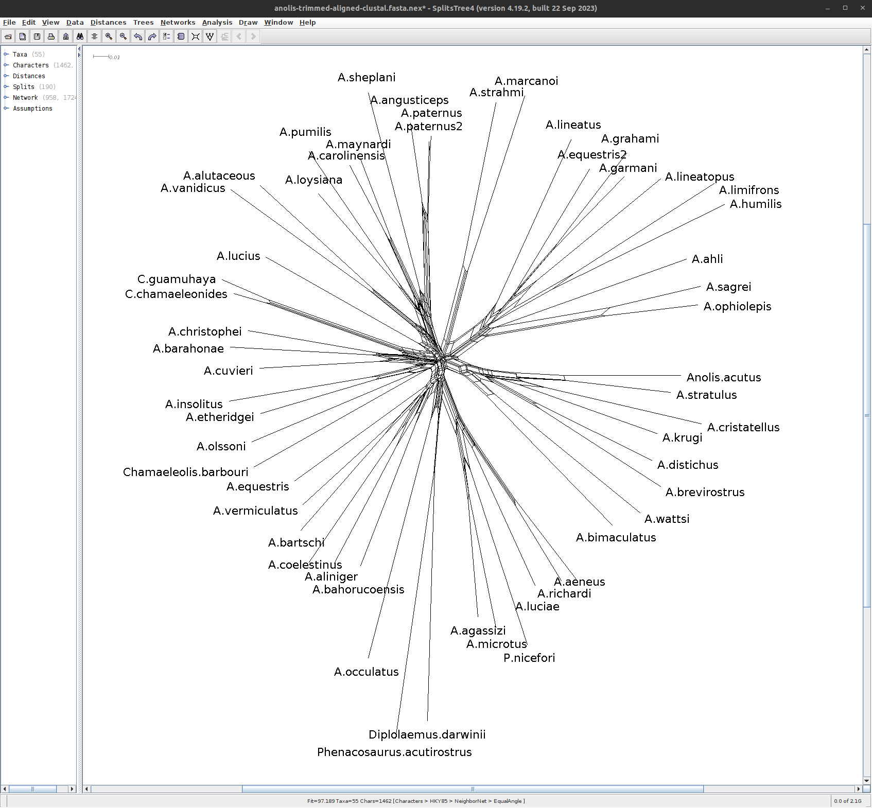The width and height of the screenshot is (872, 808).
Task: Collapse the side panel via divider arrow
Action: click(79, 49)
